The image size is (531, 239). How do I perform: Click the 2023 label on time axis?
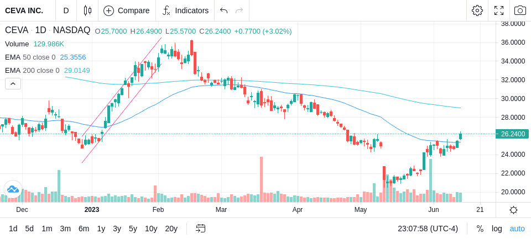click(91, 210)
